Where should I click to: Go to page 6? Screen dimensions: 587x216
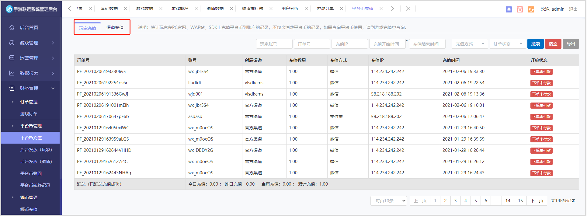click(486, 201)
